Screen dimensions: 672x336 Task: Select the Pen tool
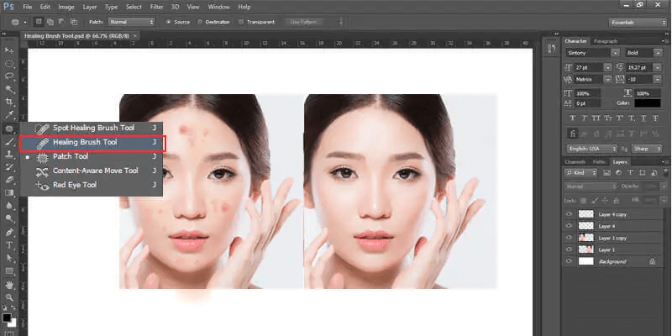coord(9,232)
